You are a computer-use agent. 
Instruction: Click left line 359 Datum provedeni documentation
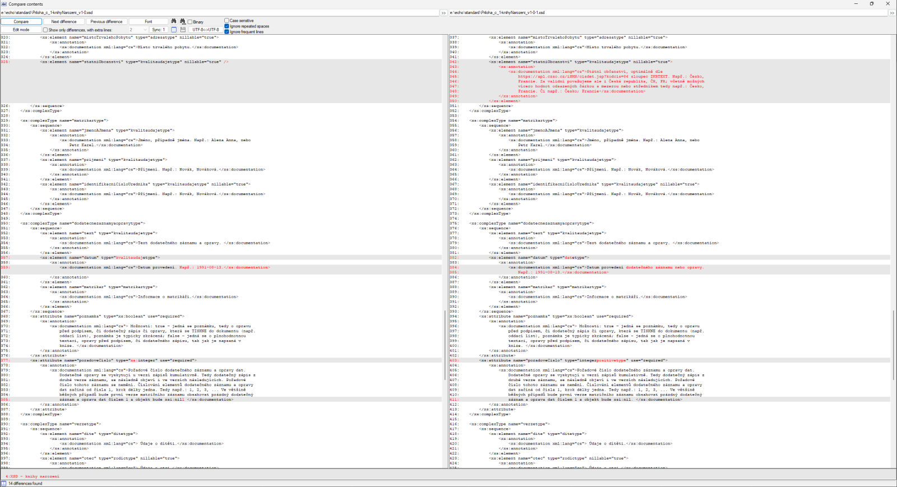(x=165, y=267)
